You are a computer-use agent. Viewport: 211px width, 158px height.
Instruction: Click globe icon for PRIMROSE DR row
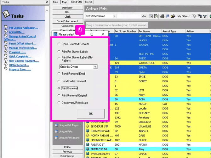click(x=88, y=149)
